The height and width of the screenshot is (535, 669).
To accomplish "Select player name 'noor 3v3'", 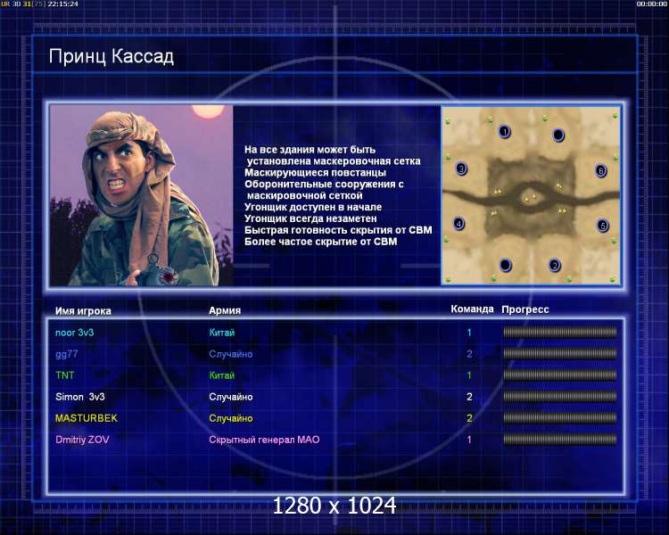I will [x=75, y=333].
